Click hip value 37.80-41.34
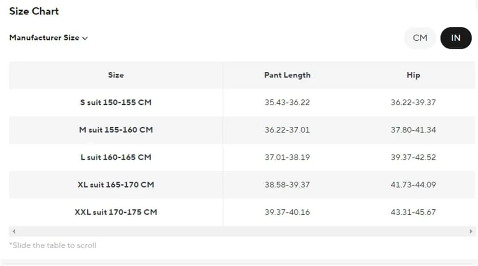 (x=413, y=130)
